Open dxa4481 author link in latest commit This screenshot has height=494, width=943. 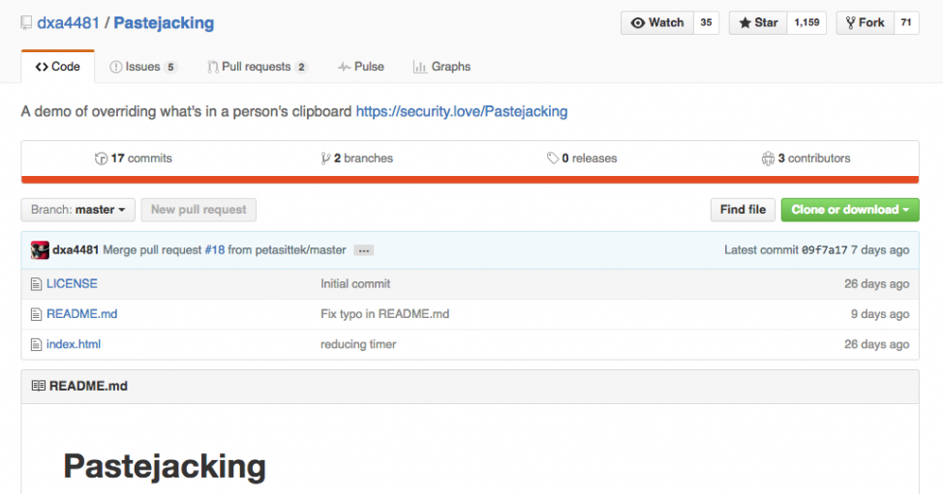click(76, 250)
